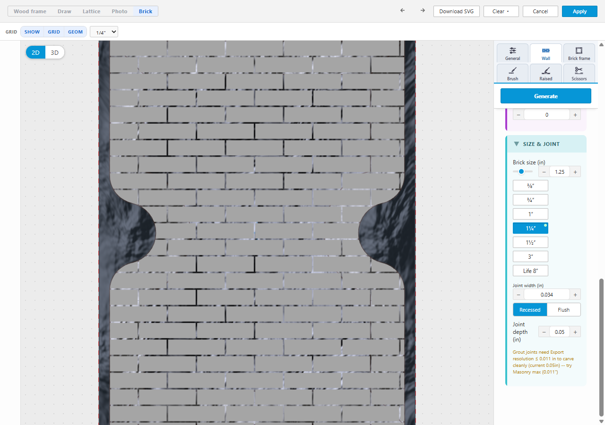Increase joint depth with plus button
605x425 pixels.
pyautogui.click(x=575, y=332)
